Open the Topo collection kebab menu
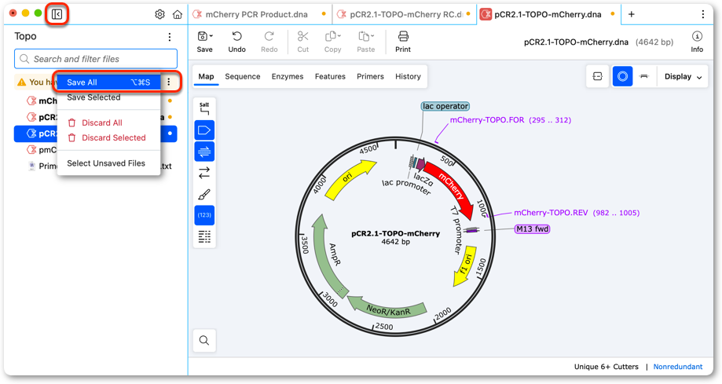The height and width of the screenshot is (384, 722). pos(170,37)
